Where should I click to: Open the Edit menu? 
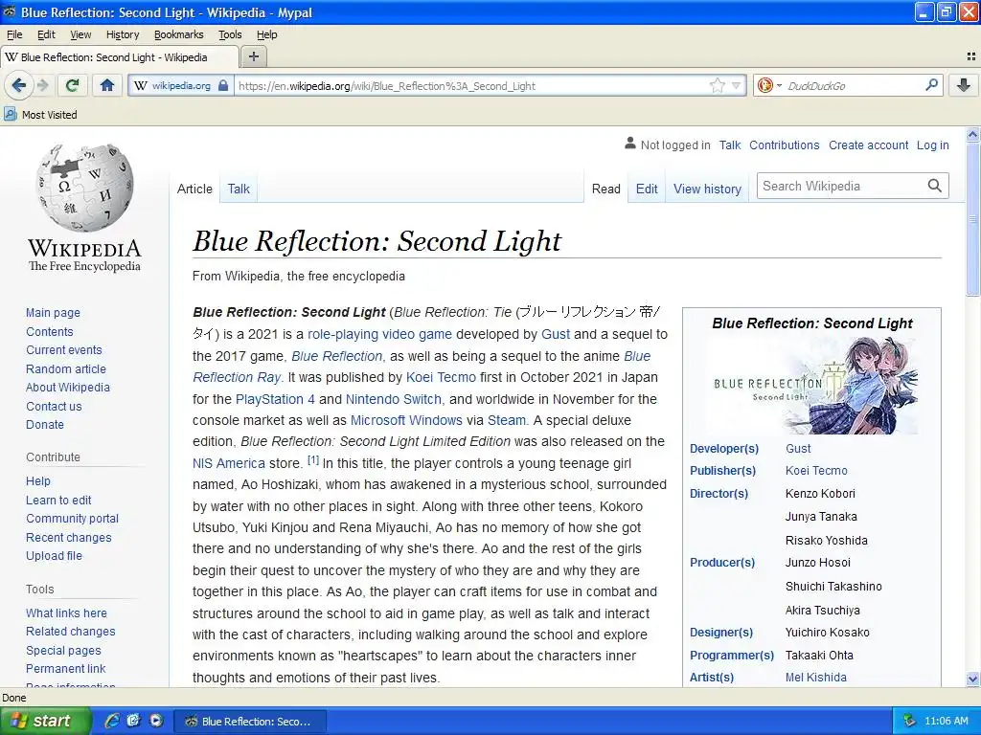click(x=46, y=34)
